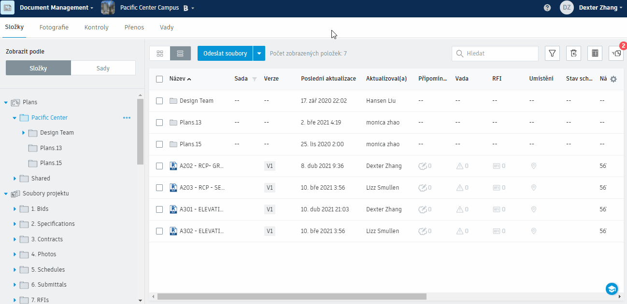This screenshot has height=304, width=627.
Task: Click the Pacific Center Campus project thumbnail
Action: pos(108,8)
